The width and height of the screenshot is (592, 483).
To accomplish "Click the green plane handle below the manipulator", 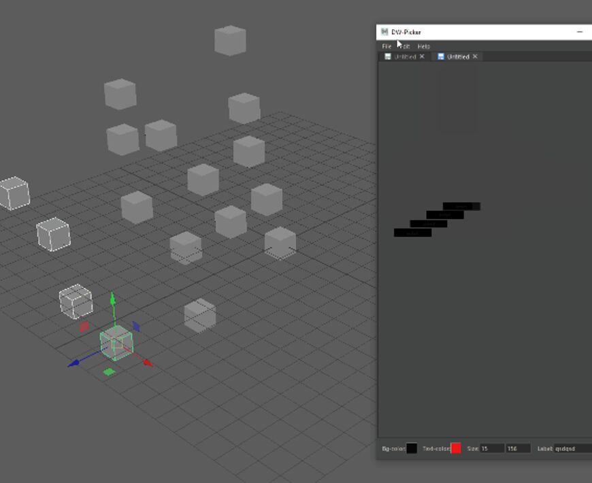I will click(109, 372).
